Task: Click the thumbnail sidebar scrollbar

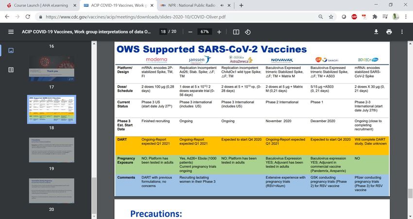Action: click(94, 196)
